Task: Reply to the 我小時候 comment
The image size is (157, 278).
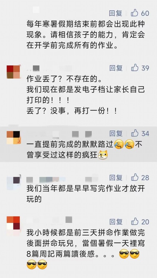Action: 116,222
